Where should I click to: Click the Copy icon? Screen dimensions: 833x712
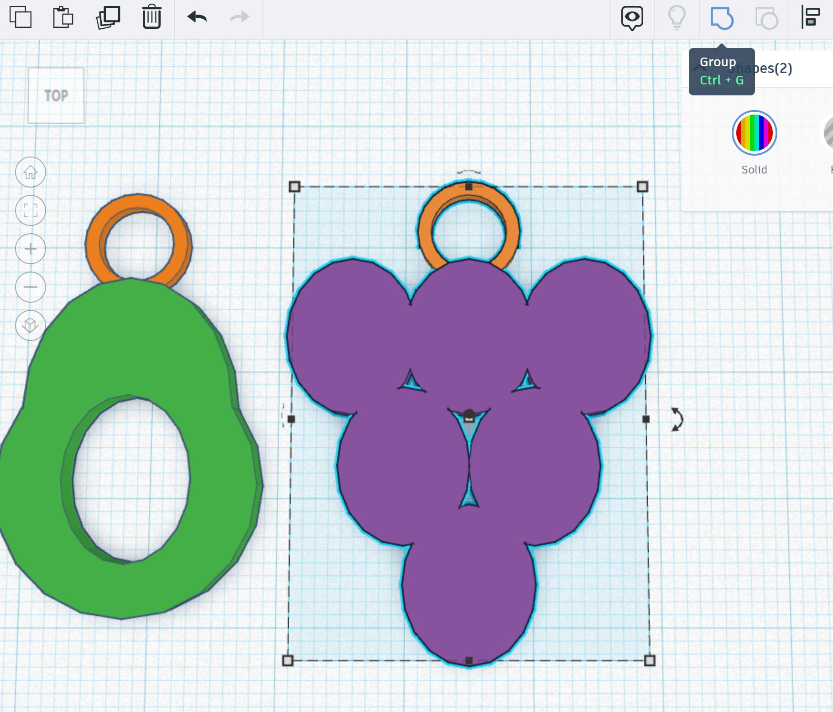point(21,17)
